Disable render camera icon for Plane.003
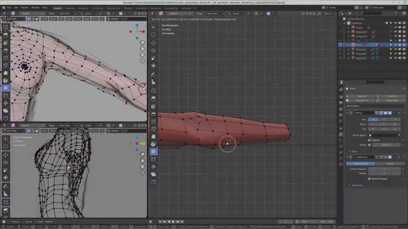 [404, 58]
